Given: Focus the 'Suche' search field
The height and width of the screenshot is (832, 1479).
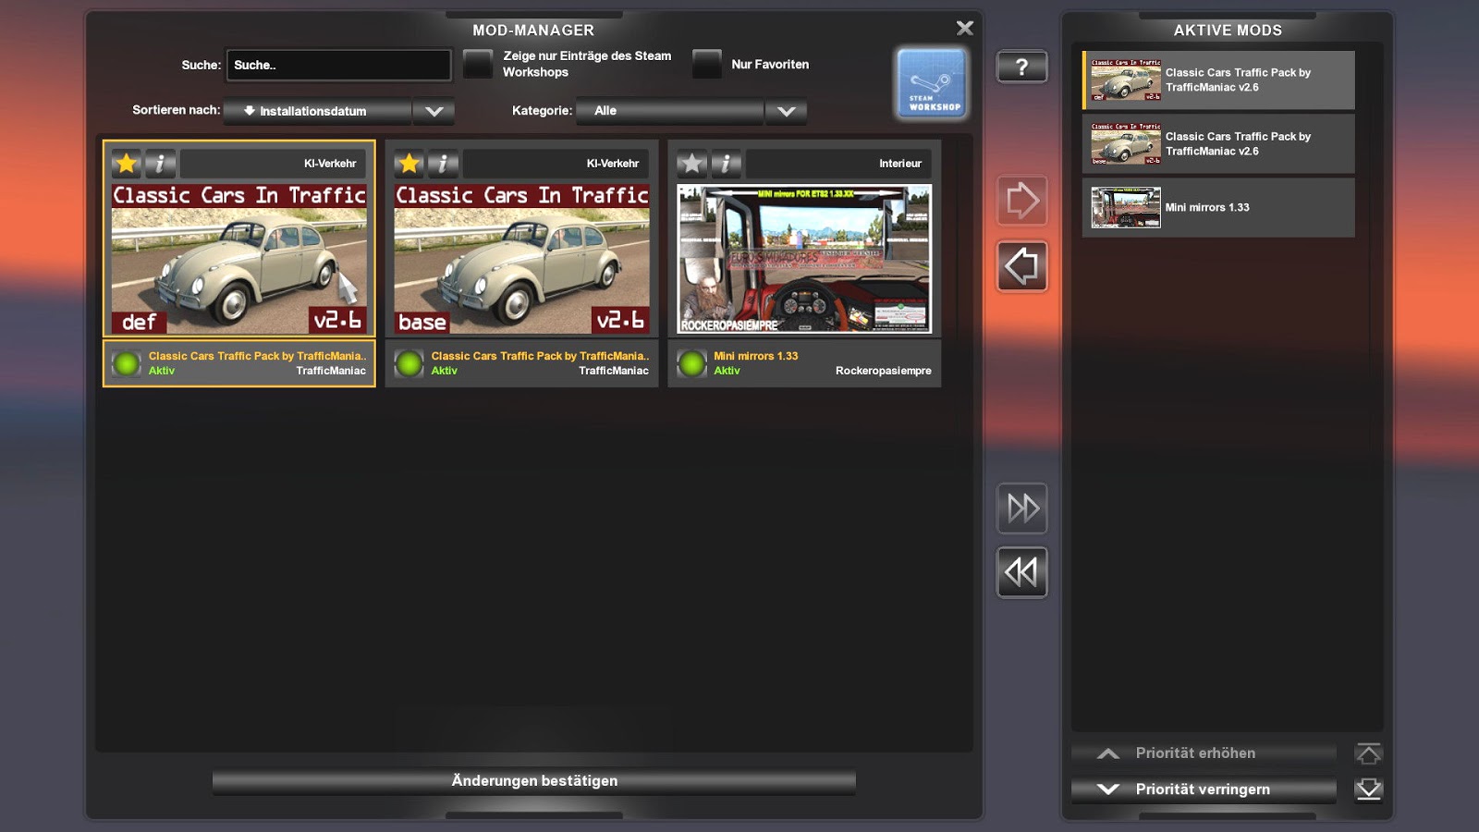Looking at the screenshot, I should (x=338, y=65).
